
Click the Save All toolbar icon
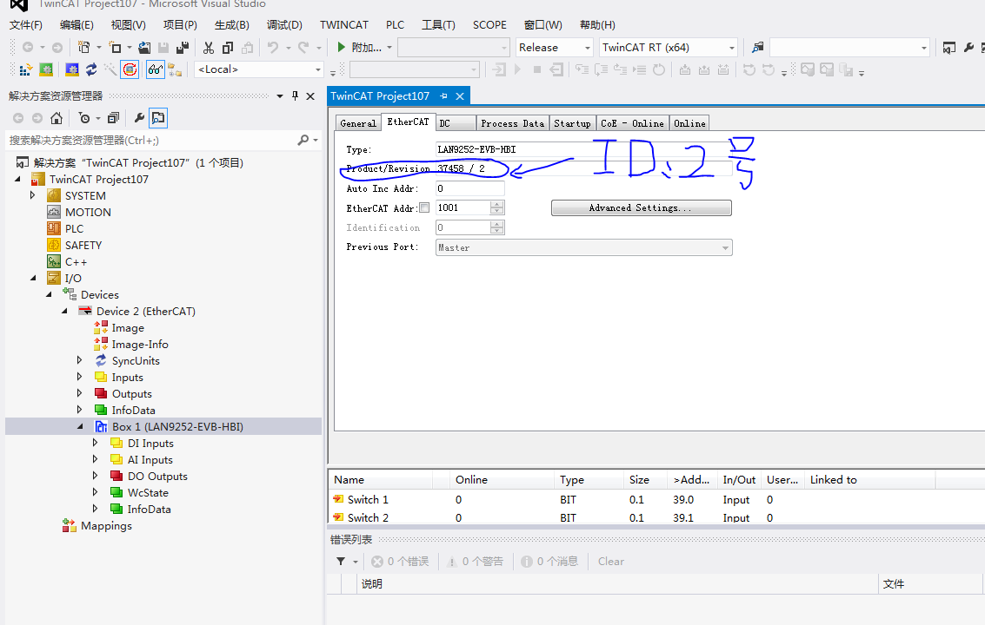(x=183, y=48)
